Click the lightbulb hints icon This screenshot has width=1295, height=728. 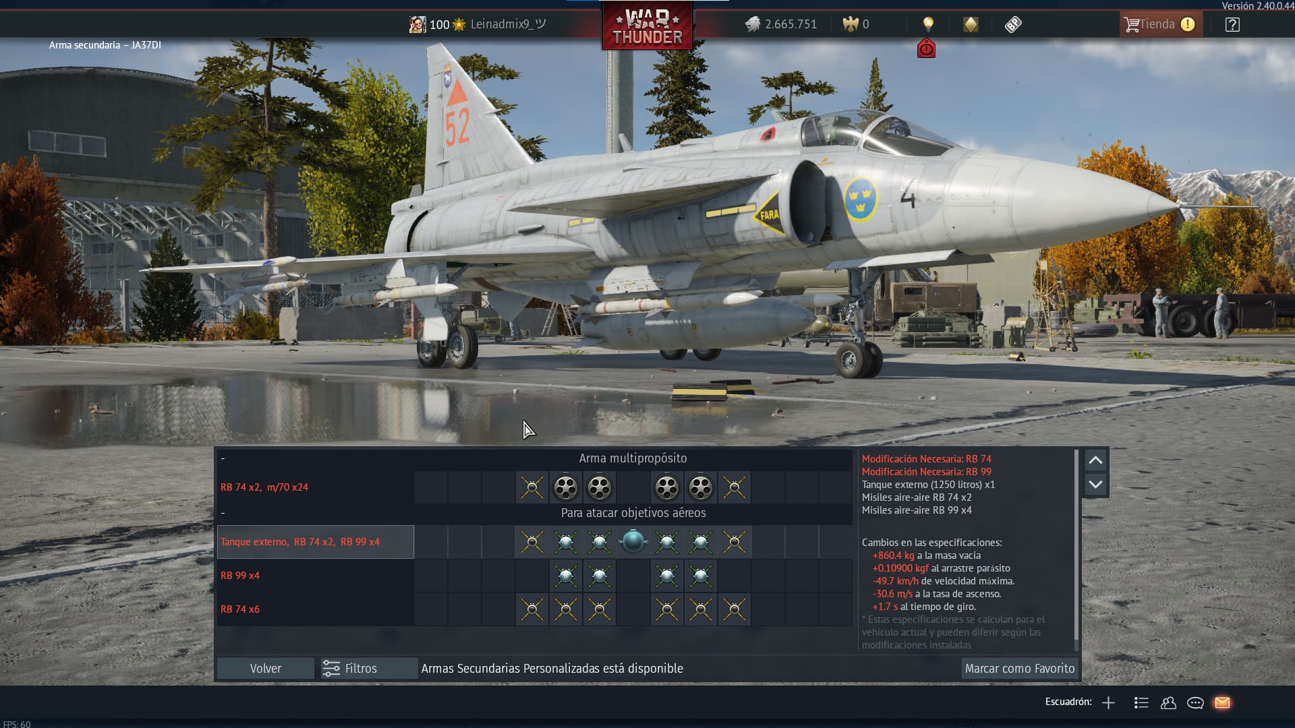coord(929,24)
